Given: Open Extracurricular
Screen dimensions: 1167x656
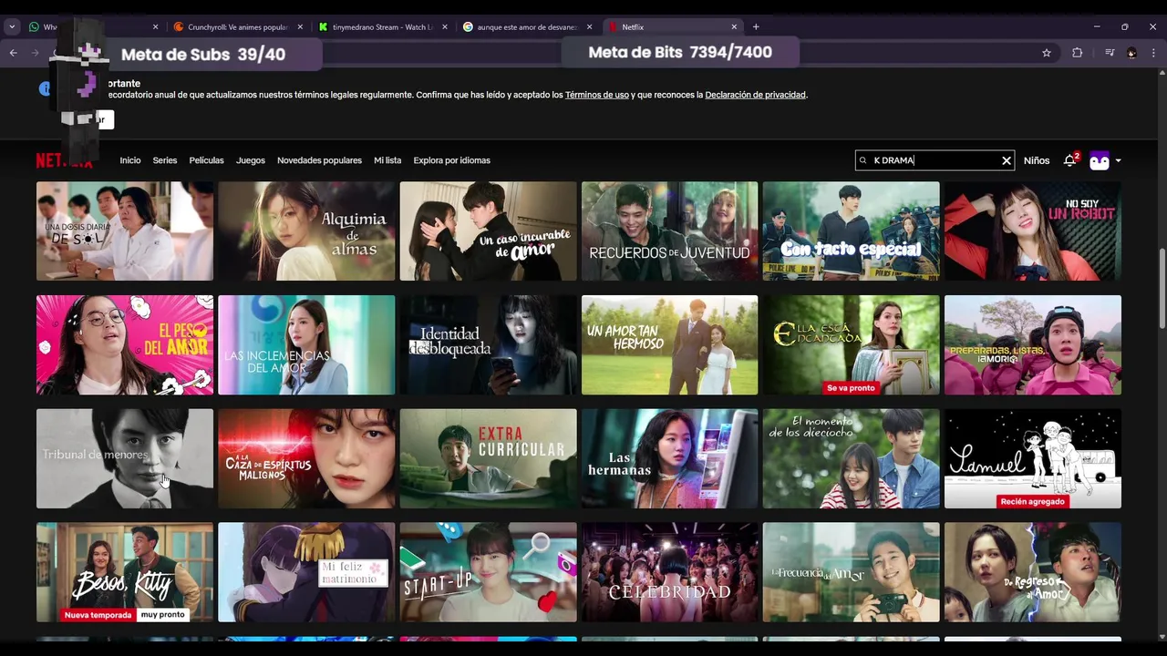Looking at the screenshot, I should point(488,458).
